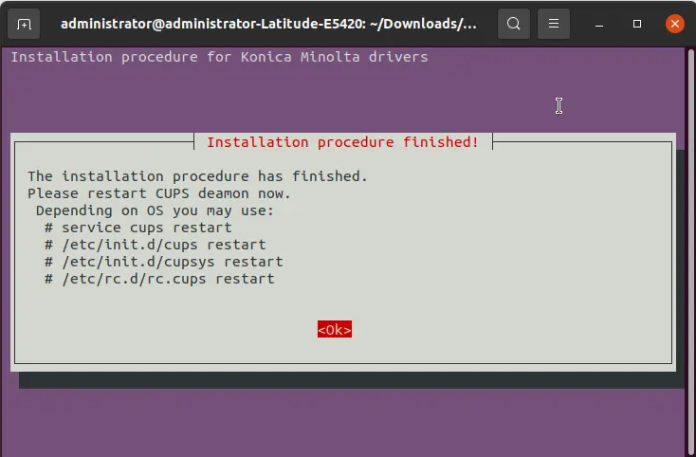Click the line '# /etc/rc.d/rc.cups restart'

click(159, 279)
